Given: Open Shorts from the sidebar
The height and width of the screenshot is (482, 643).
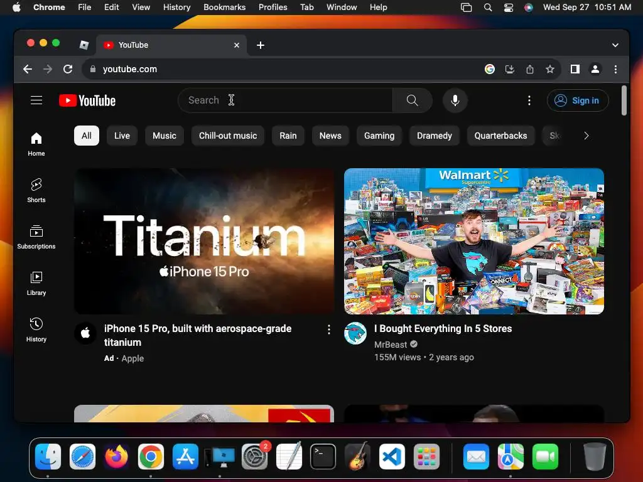Looking at the screenshot, I should [x=36, y=191].
